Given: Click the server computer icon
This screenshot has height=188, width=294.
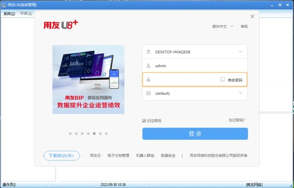Looking at the screenshot, I should 148,51.
